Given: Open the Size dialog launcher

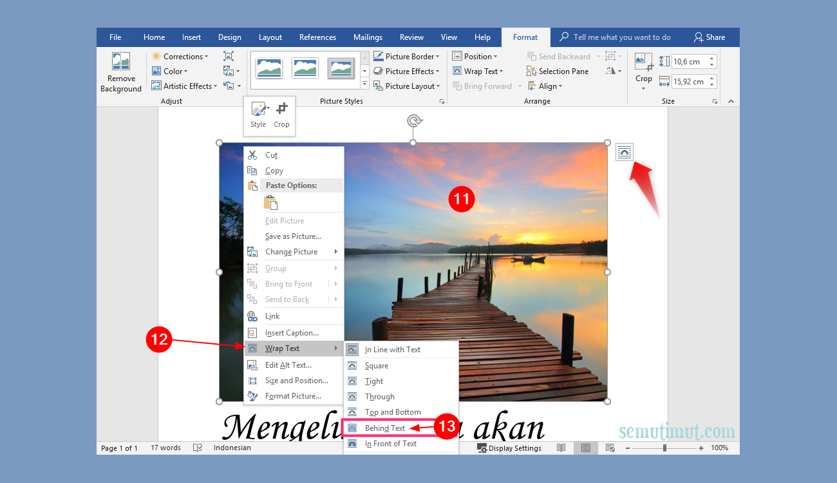Looking at the screenshot, I should pos(715,102).
